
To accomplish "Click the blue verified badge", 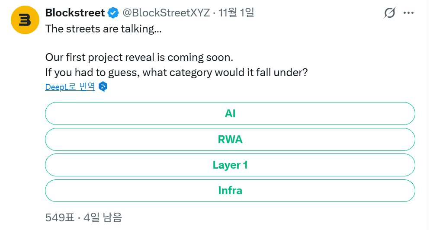I will (x=113, y=13).
